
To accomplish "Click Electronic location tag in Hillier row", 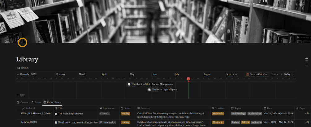I will (218, 114).
